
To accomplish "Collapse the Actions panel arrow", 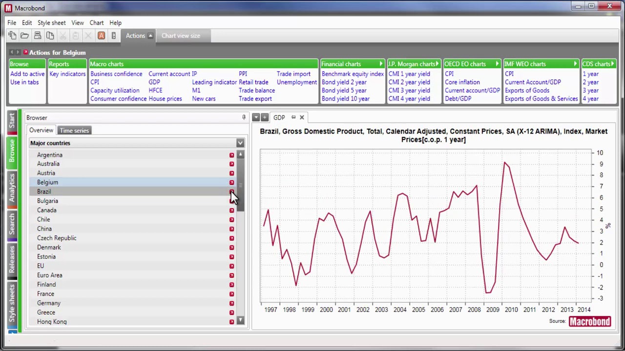I will [x=150, y=36].
